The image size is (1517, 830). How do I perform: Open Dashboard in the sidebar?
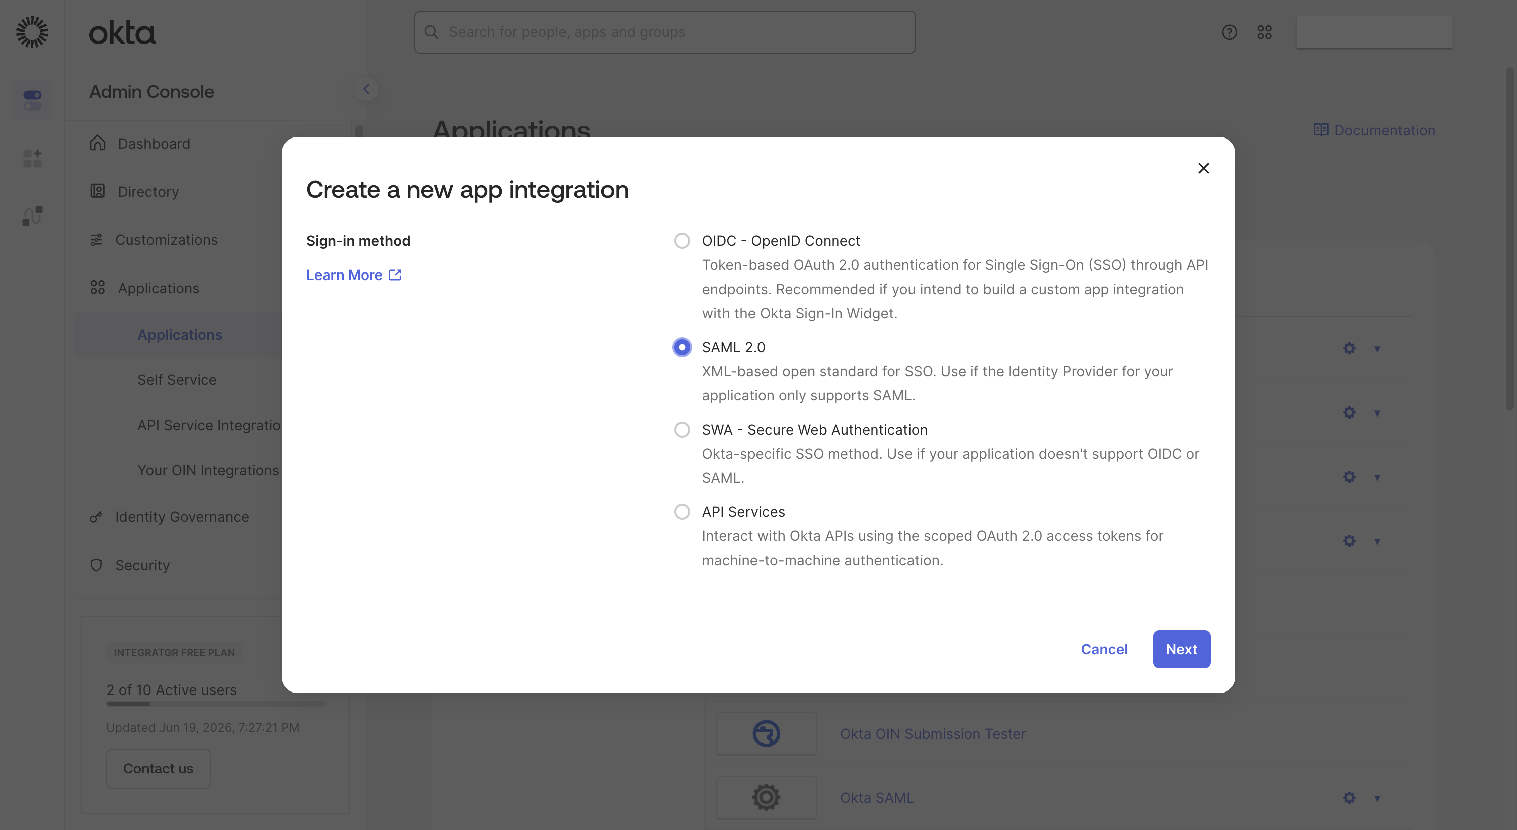[x=154, y=143]
